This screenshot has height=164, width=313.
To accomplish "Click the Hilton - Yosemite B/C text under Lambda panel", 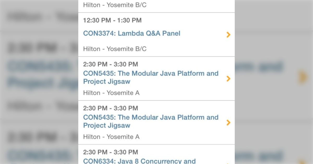I will [x=115, y=49].
